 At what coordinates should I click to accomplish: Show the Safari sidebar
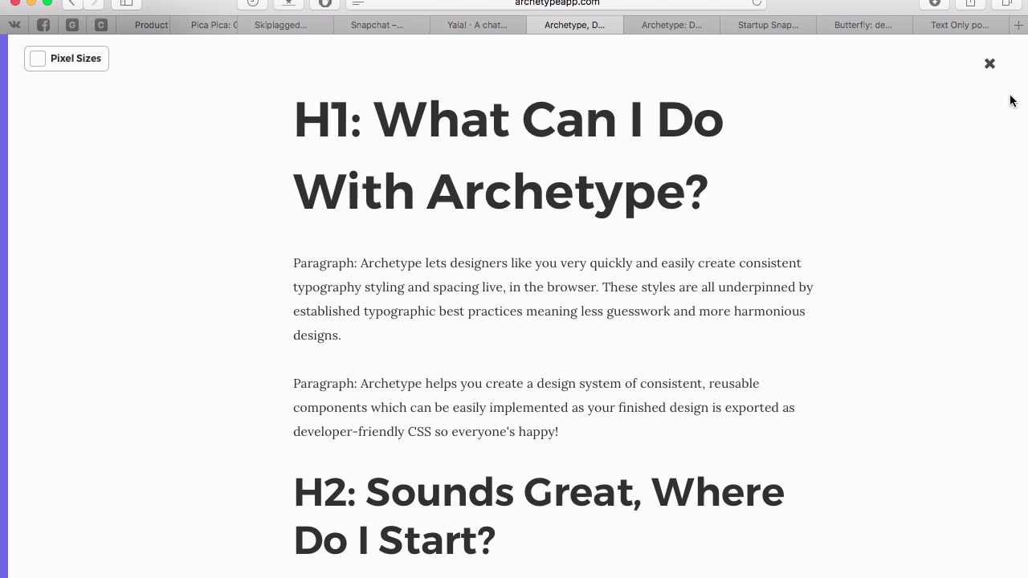(x=126, y=3)
